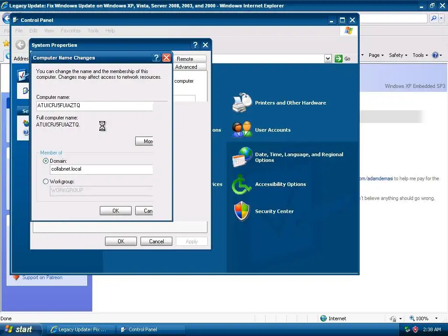
Task: Click the green Go arrow button
Action: pyautogui.click(x=339, y=59)
